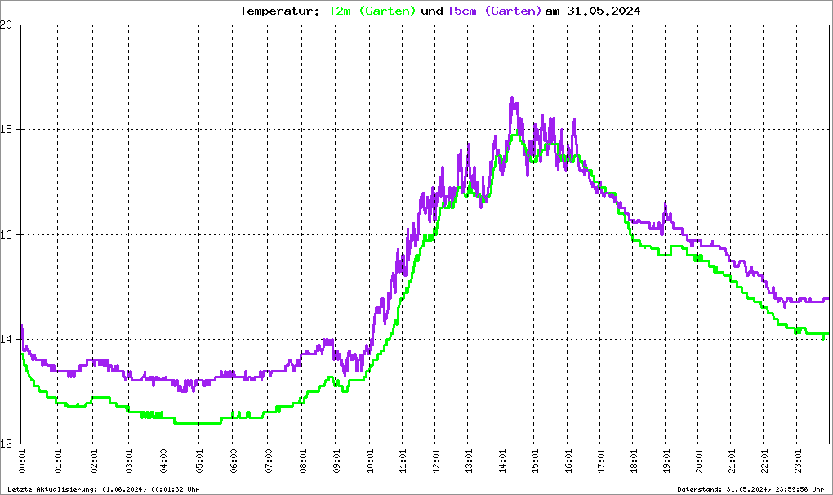The width and height of the screenshot is (833, 495).
Task: Click the x-axis time label 17:01
Action: (601, 461)
